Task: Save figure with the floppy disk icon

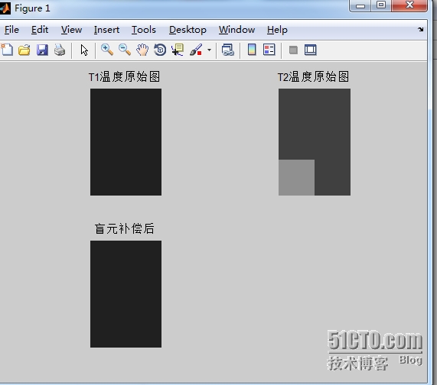Action: pyautogui.click(x=42, y=50)
